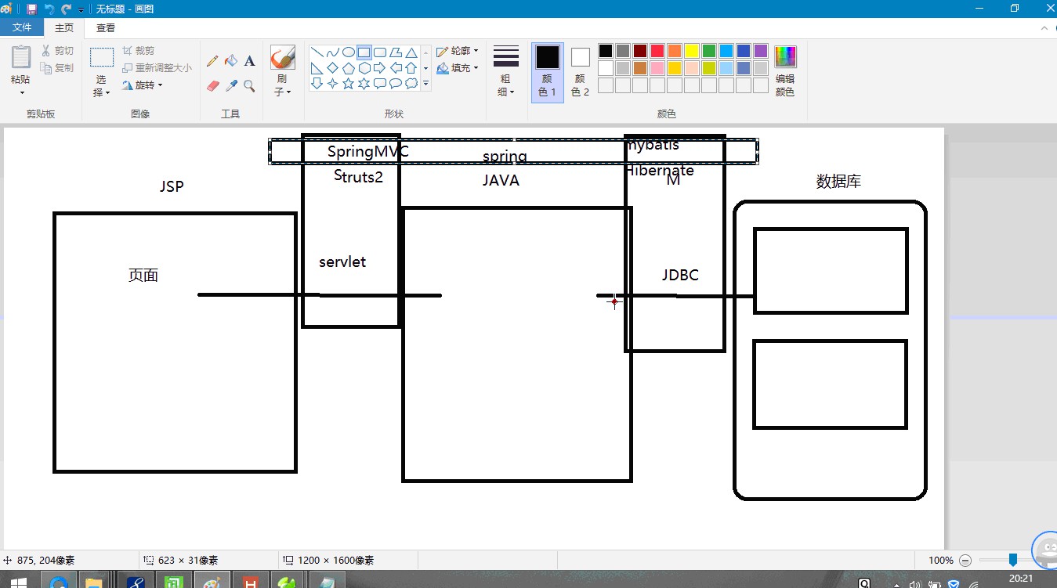Click the Resize (重新调整大小) button
The image size is (1057, 588).
click(157, 68)
